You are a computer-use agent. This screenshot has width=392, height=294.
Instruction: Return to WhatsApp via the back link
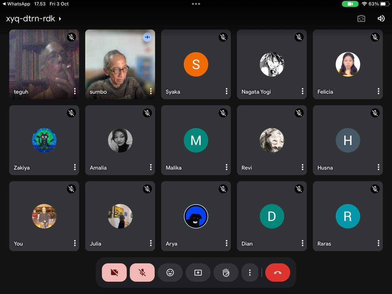click(x=16, y=4)
